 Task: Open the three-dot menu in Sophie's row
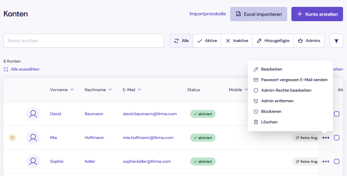(x=326, y=161)
